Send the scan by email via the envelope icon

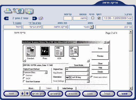click(18, 11)
